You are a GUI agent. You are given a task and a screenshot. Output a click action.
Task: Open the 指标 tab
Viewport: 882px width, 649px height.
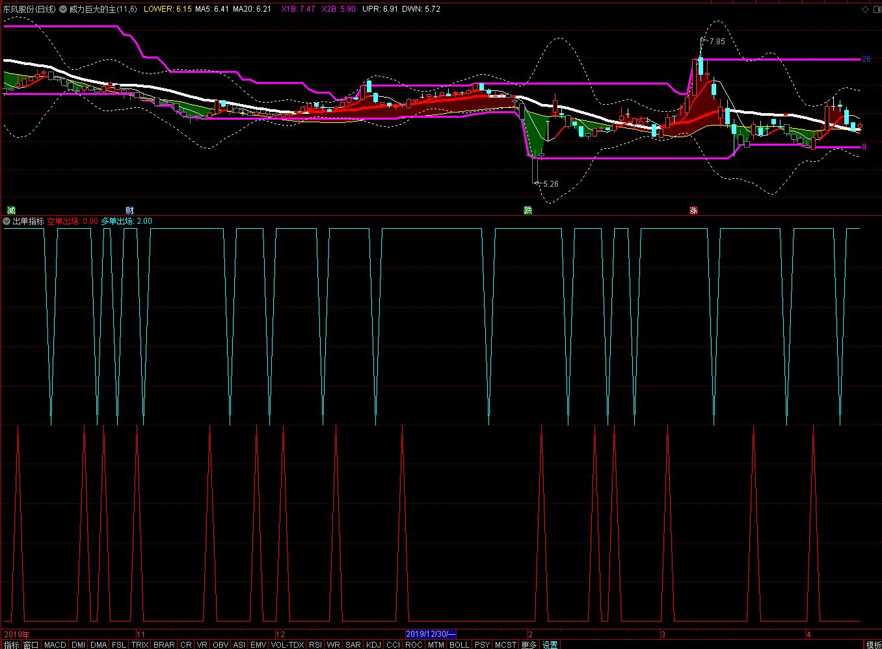11,644
